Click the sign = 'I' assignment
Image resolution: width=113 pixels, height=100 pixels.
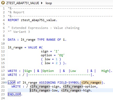click(50, 51)
